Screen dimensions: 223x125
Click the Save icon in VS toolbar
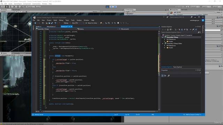pos(49,23)
